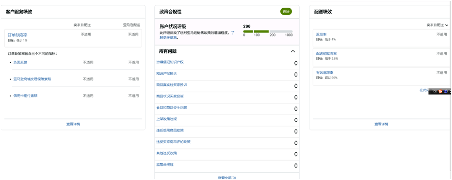Open the 监管合规性 issue link
Viewport: 452px width, 180px height.
pos(165,164)
